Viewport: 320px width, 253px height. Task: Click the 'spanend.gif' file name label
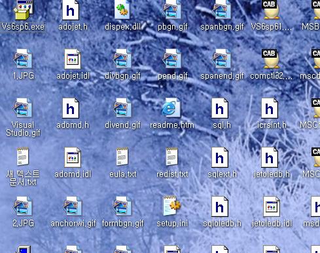pyautogui.click(x=222, y=76)
